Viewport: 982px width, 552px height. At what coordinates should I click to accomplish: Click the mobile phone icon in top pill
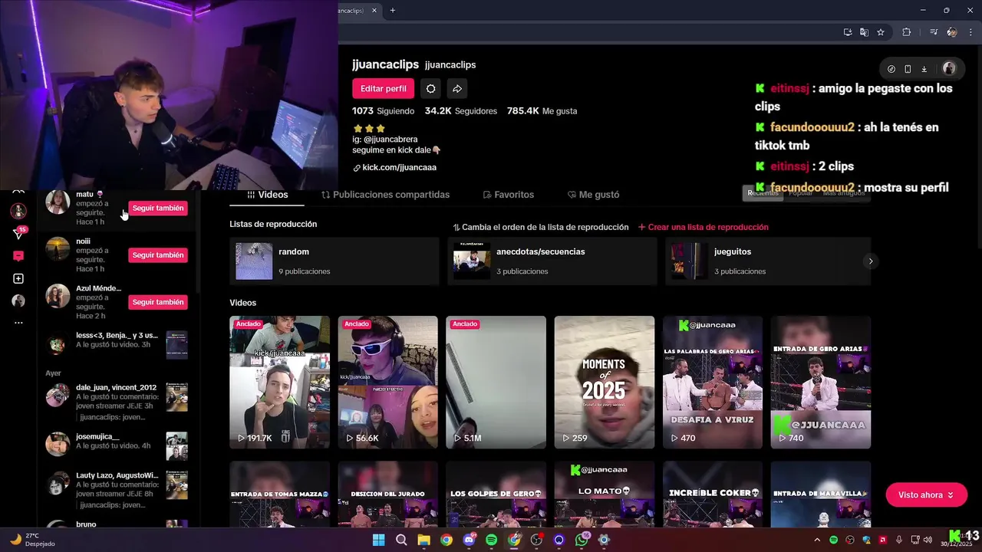pos(908,69)
